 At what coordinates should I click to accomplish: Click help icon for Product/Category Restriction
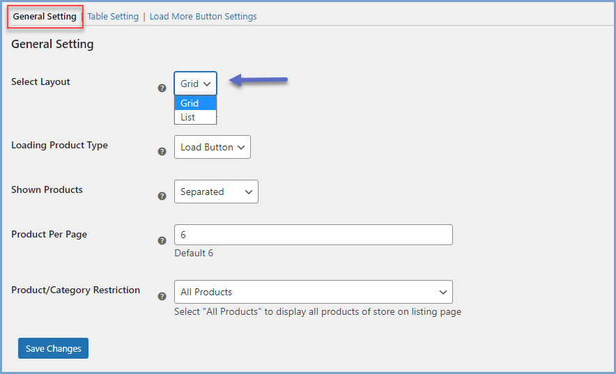(x=162, y=296)
